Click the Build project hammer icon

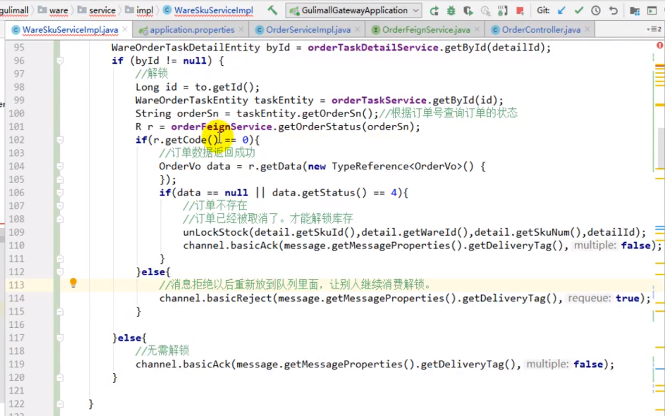click(x=272, y=10)
